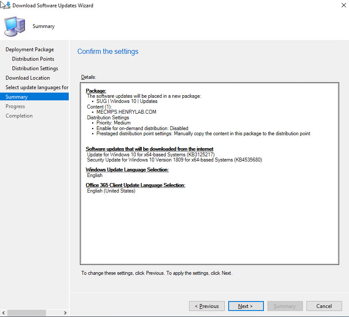The height and width of the screenshot is (317, 349).
Task: Click the KB3125217 update line in details
Action: point(150,155)
